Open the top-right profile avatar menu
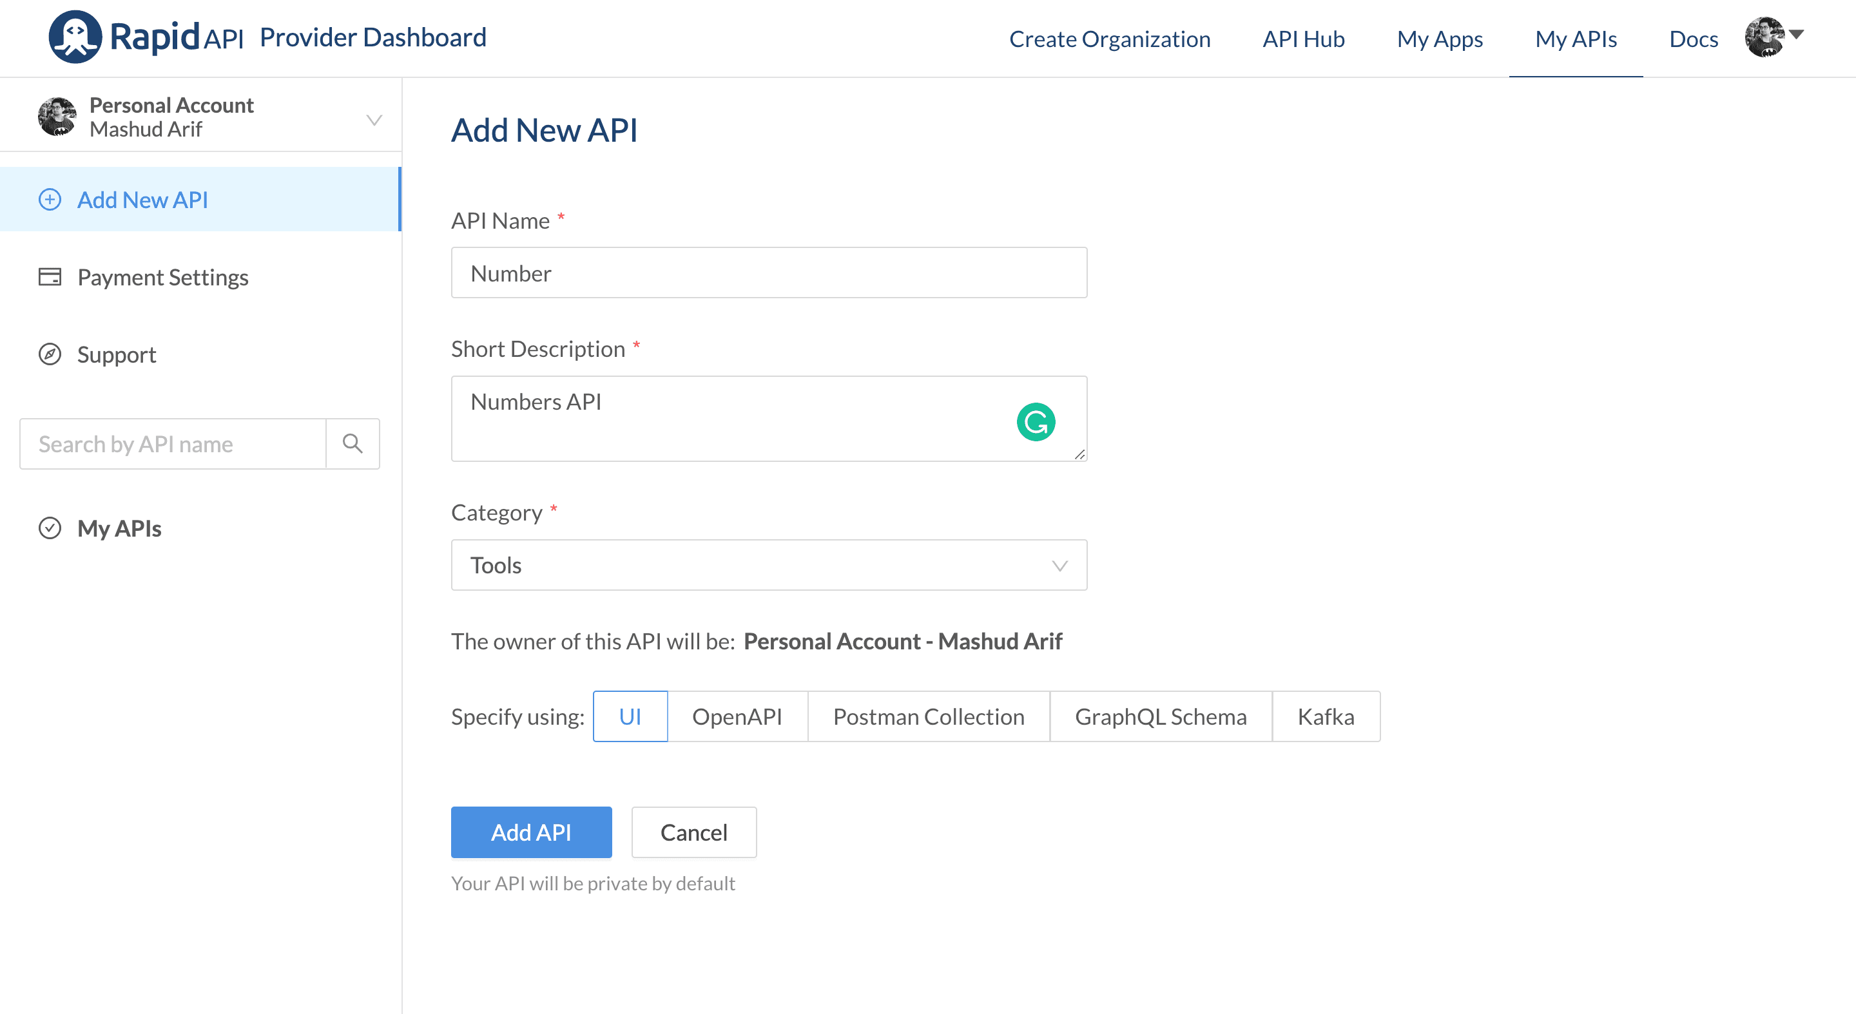 point(1773,37)
